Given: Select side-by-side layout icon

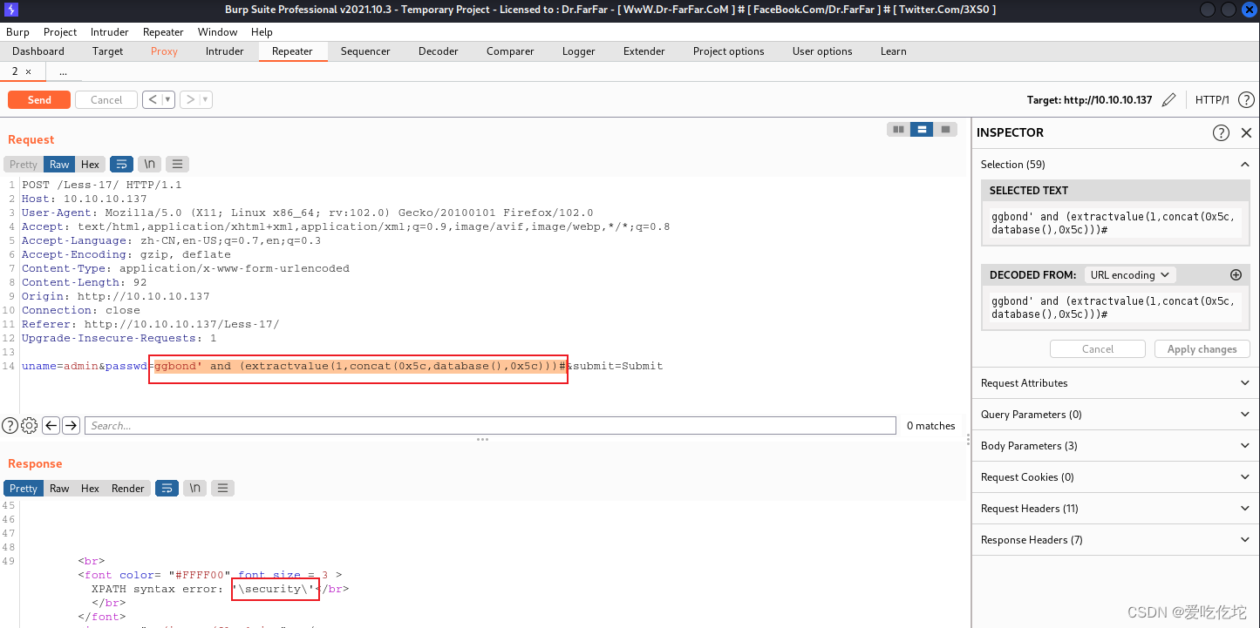Looking at the screenshot, I should tap(897, 130).
